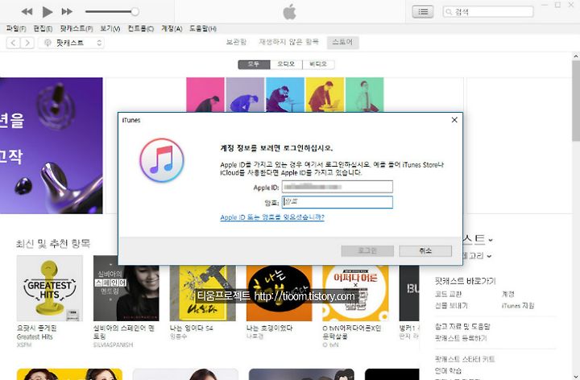Image resolution: width=580 pixels, height=380 pixels.
Task: Click O tvN어쩌다어른X인문학살롱 title
Action: click(x=351, y=332)
